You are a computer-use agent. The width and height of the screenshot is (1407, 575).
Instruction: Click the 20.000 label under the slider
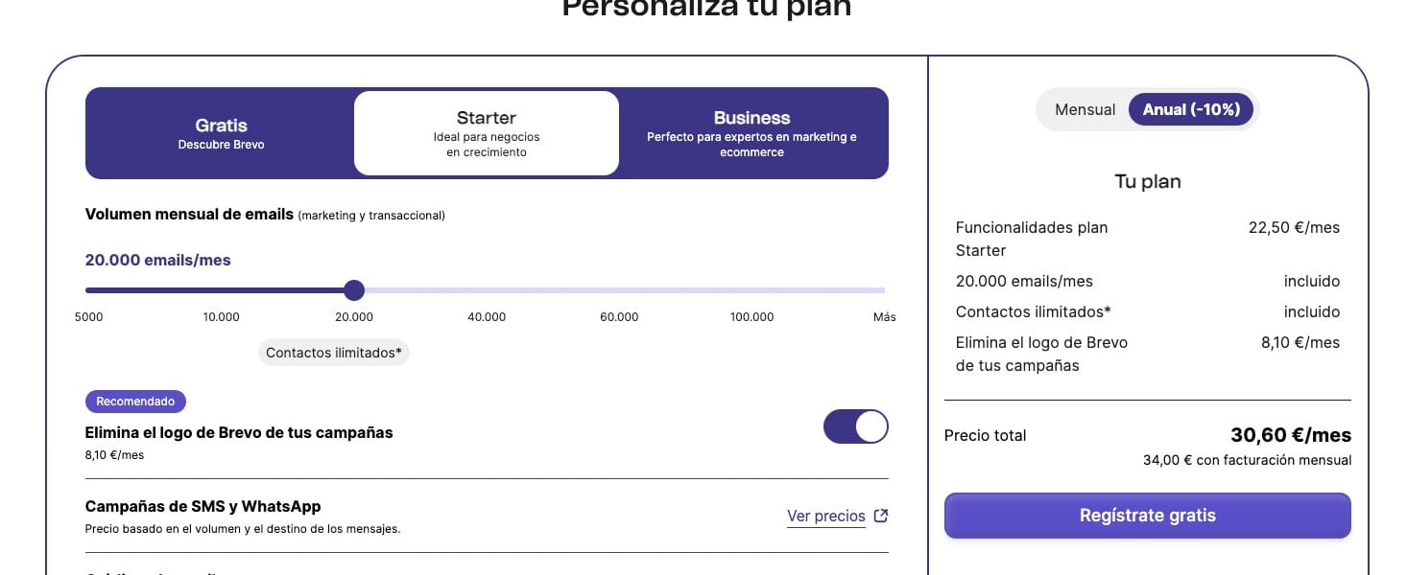[x=354, y=317]
